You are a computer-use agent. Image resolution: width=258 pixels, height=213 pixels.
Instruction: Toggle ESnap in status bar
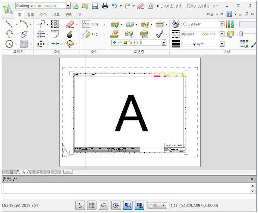coord(128,205)
